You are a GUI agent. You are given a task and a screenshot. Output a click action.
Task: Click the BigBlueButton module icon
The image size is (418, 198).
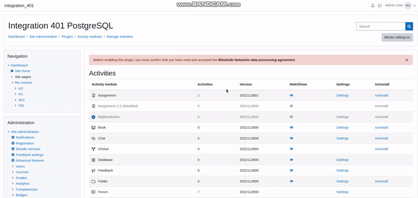(x=94, y=117)
